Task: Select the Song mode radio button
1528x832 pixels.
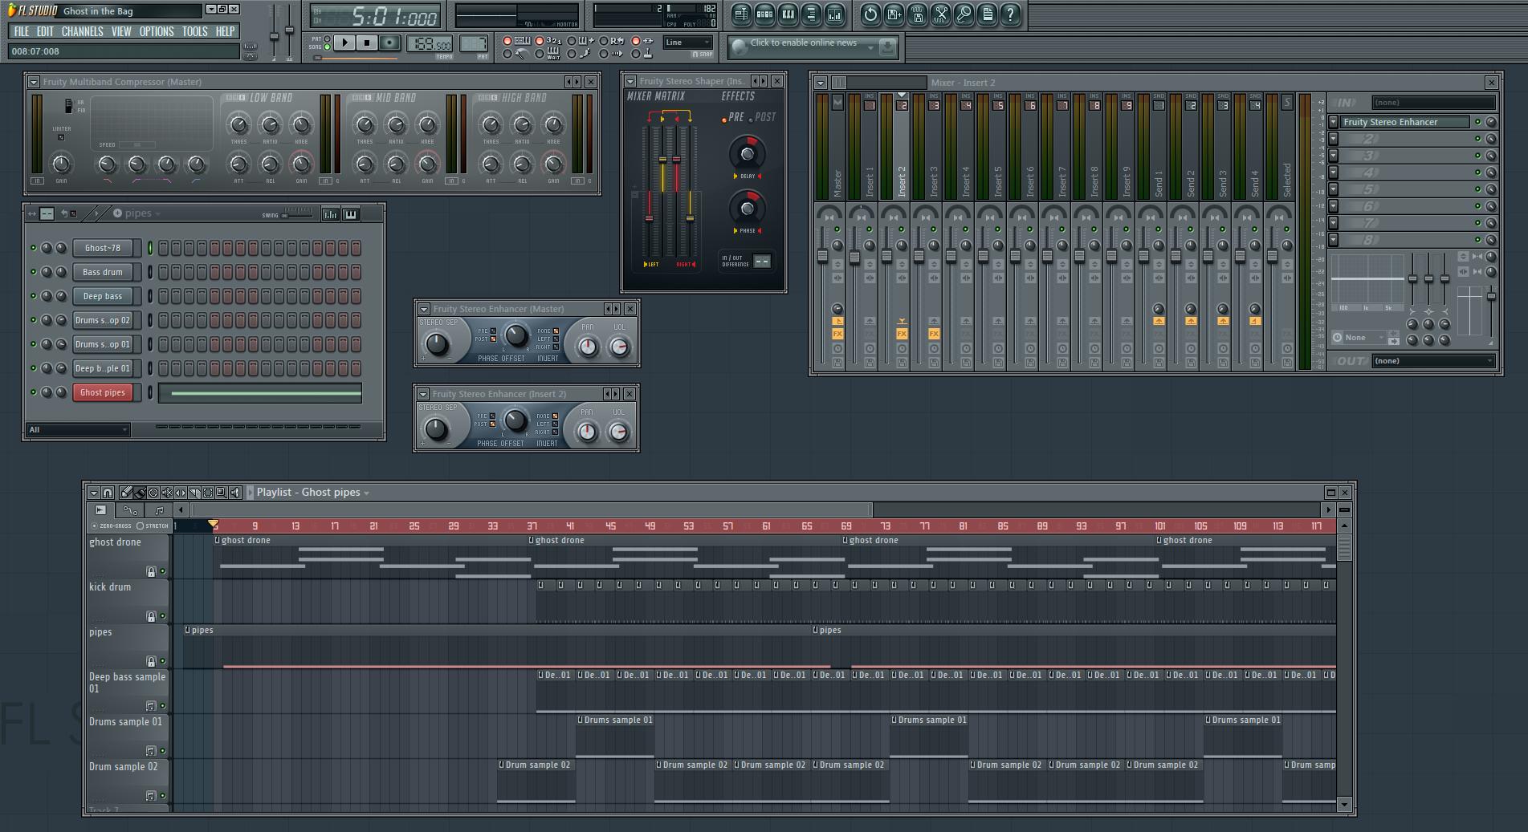Action: click(x=327, y=47)
